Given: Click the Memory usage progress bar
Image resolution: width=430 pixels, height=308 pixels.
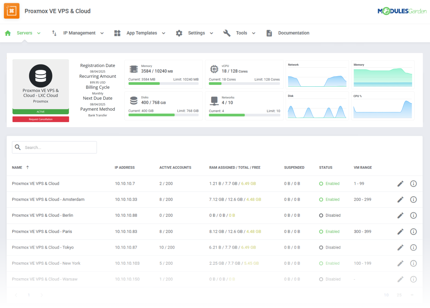Looking at the screenshot, I should click(163, 83).
